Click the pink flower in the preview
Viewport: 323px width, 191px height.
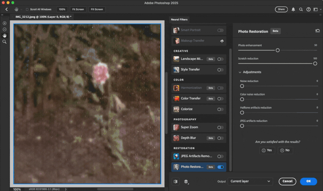click(101, 73)
